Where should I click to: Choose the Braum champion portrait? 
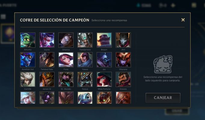click(104, 40)
